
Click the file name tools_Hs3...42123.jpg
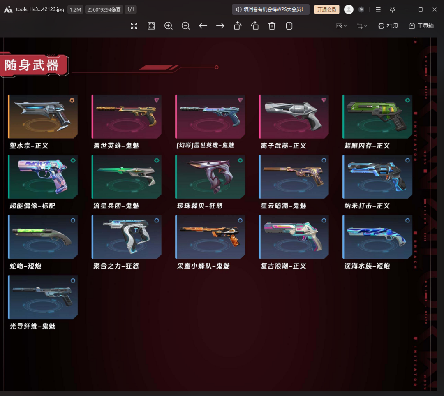[x=40, y=9]
